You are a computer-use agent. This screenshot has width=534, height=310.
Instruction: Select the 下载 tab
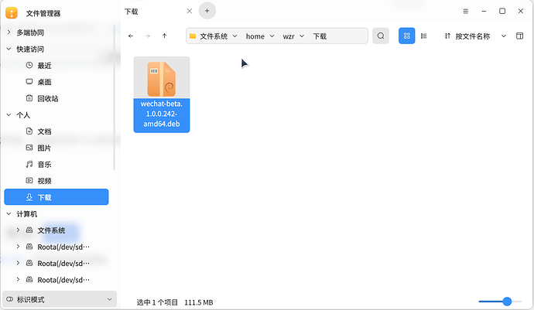131,12
